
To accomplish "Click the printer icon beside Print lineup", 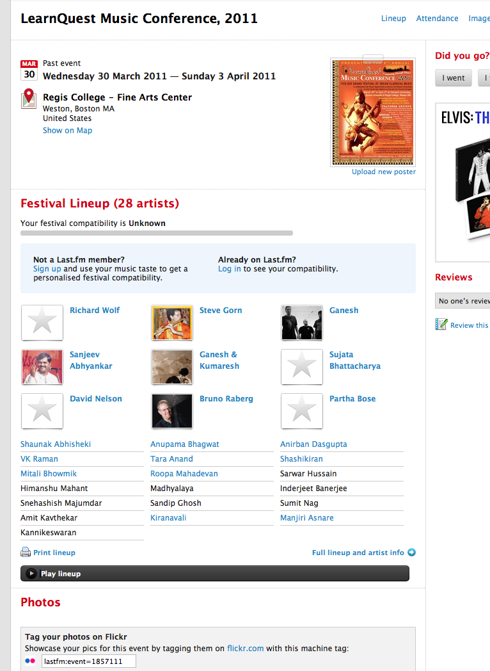I will pos(26,552).
